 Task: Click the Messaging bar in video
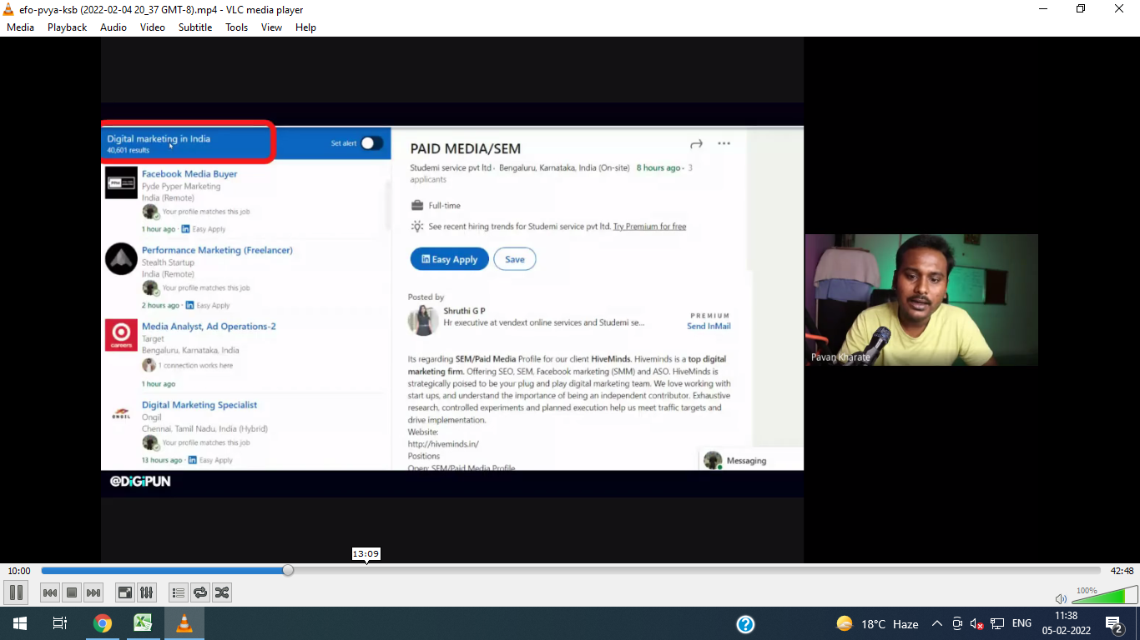pos(751,460)
